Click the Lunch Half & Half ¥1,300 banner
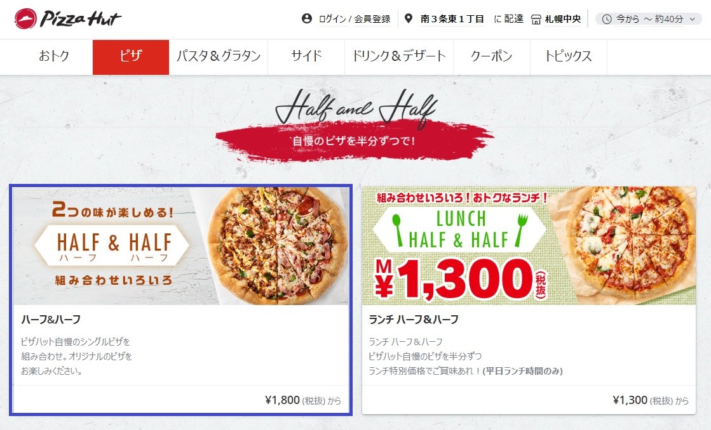This screenshot has height=430, width=711. [529, 246]
